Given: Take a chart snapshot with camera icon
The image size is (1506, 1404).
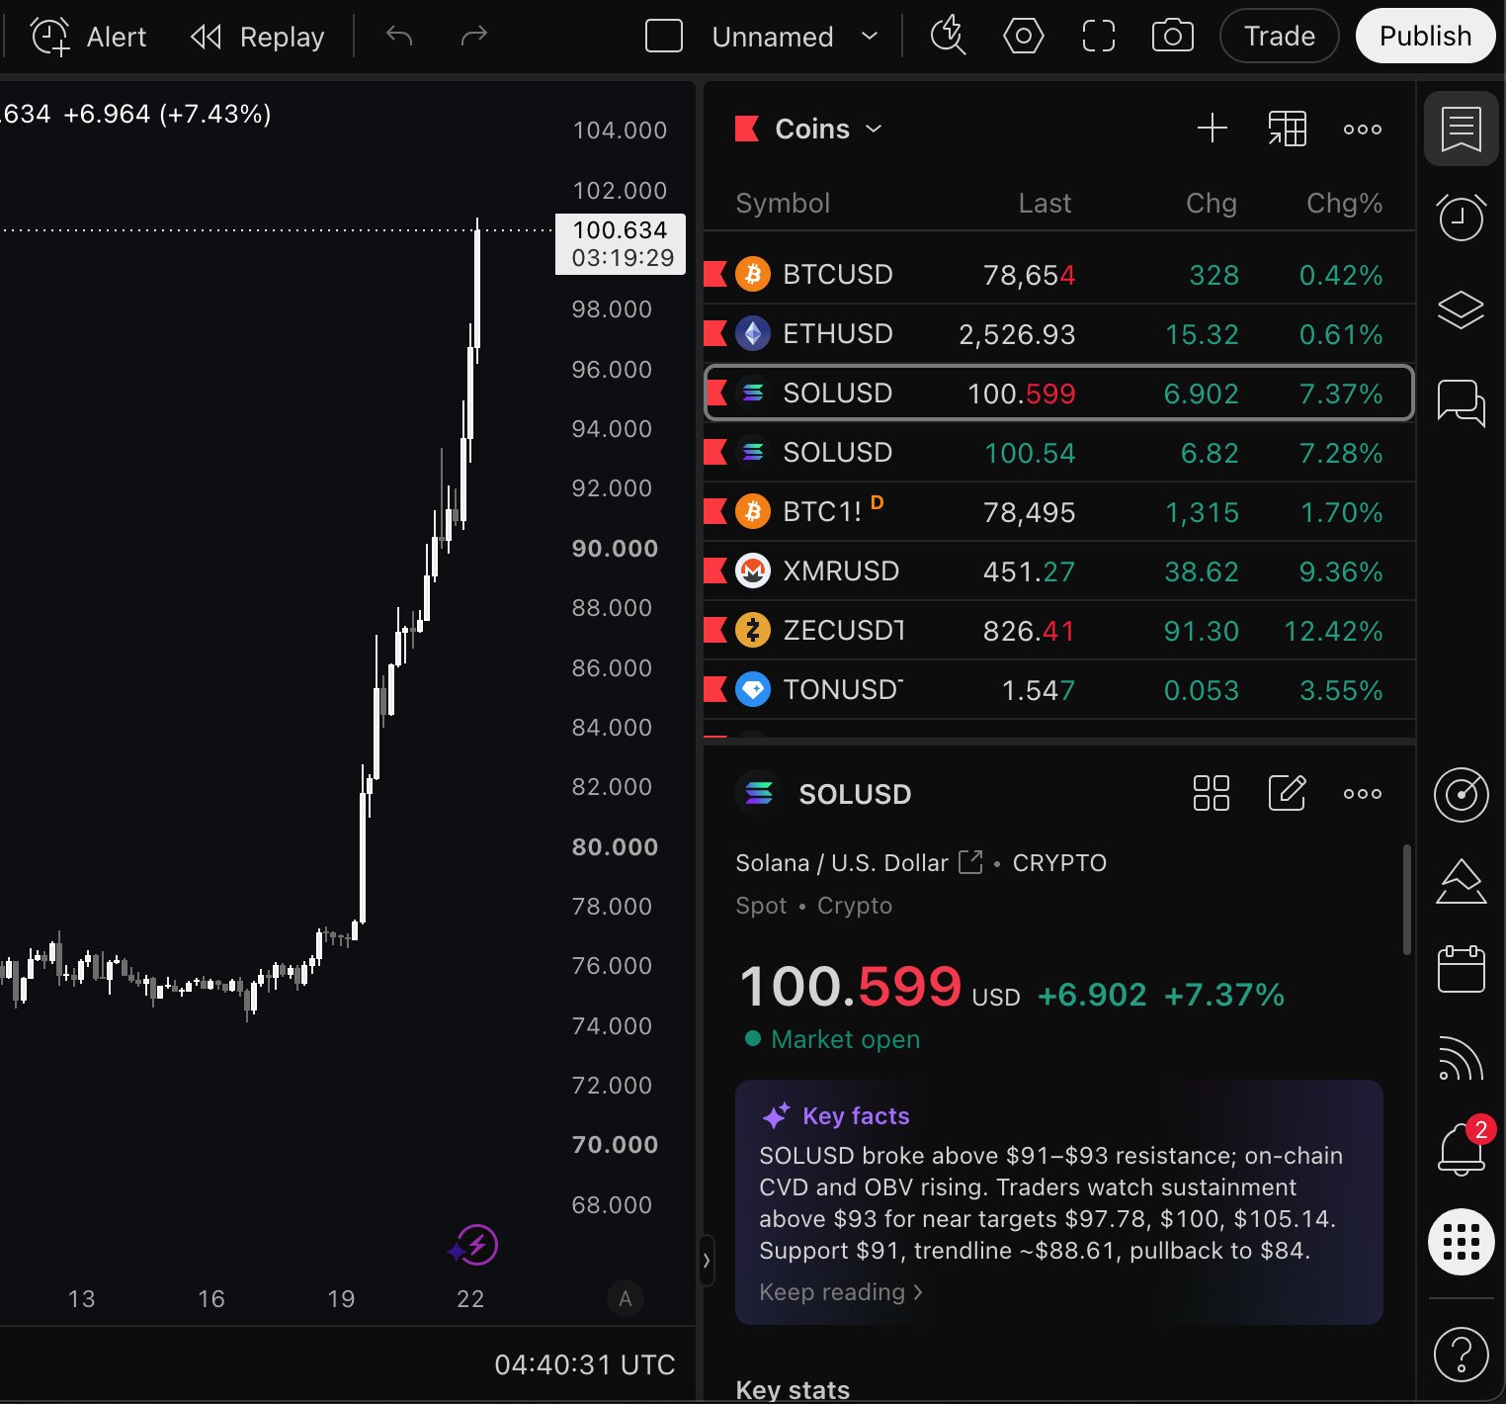Looking at the screenshot, I should point(1173,37).
